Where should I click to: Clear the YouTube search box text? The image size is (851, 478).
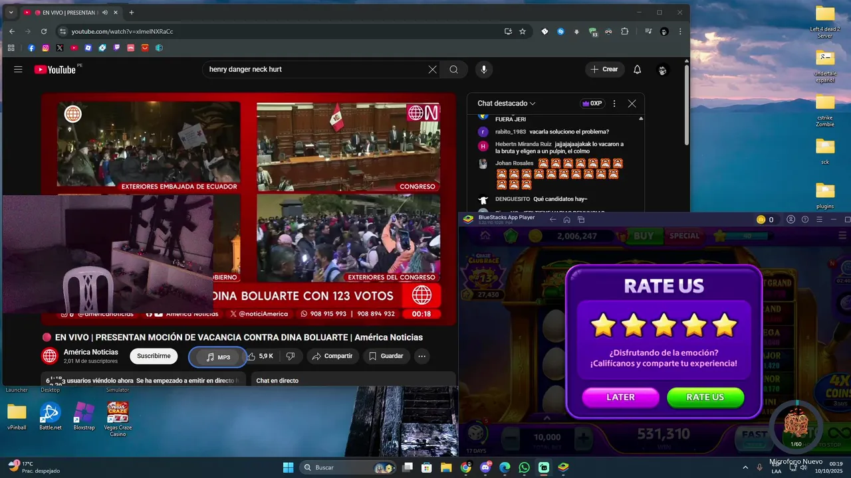coord(432,69)
